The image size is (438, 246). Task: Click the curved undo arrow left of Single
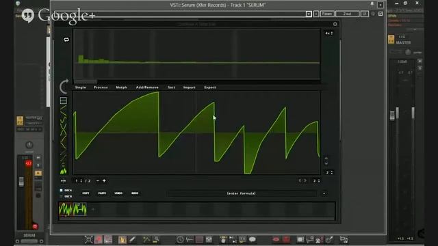point(64,87)
